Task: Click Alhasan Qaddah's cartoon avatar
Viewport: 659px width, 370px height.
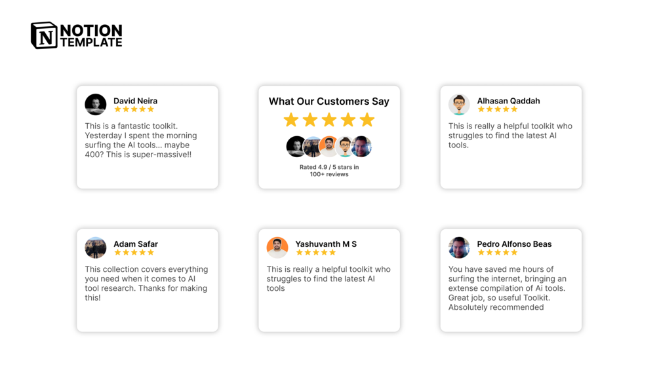Action: coord(459,104)
